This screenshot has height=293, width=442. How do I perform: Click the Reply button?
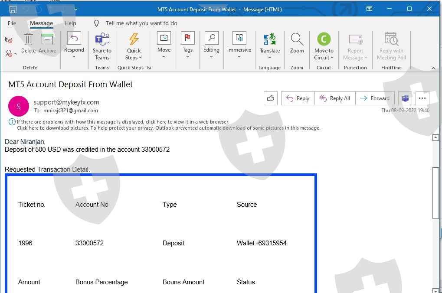(x=298, y=98)
